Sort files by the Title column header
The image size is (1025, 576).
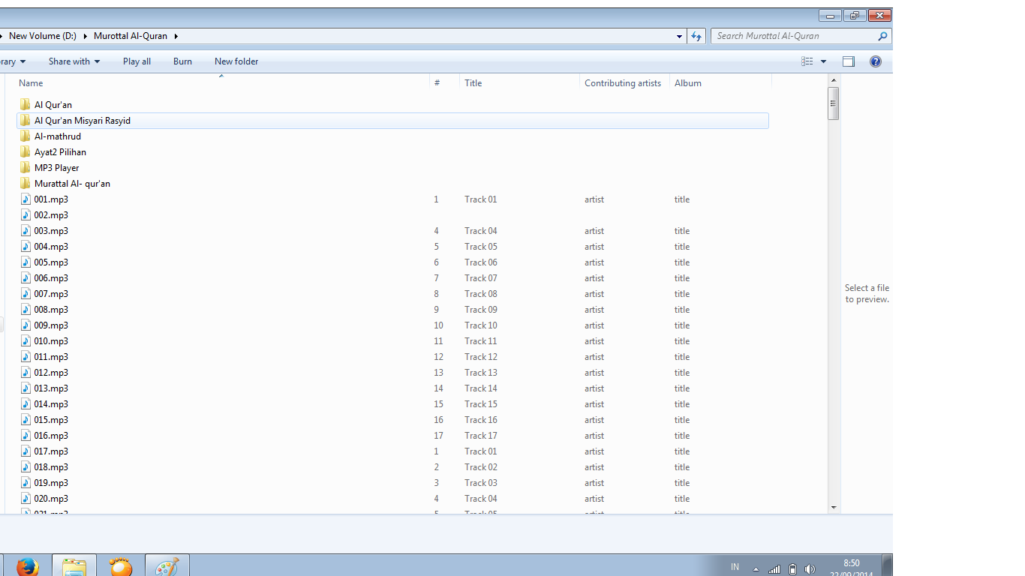click(x=473, y=83)
